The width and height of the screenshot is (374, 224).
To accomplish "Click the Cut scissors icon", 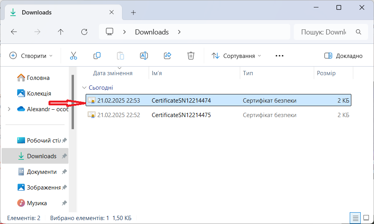I will (x=74, y=56).
